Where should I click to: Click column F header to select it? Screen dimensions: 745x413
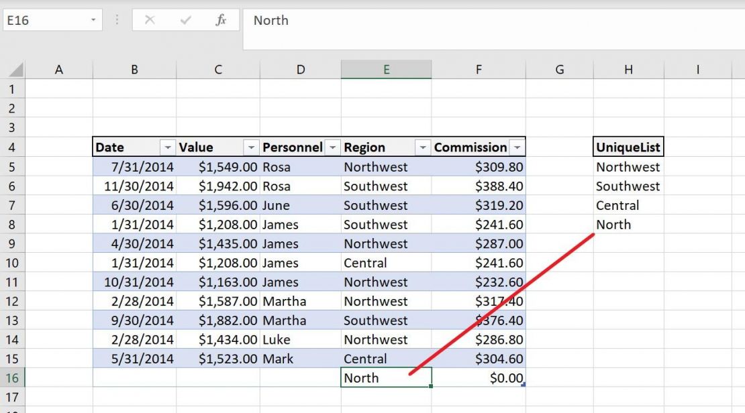479,69
